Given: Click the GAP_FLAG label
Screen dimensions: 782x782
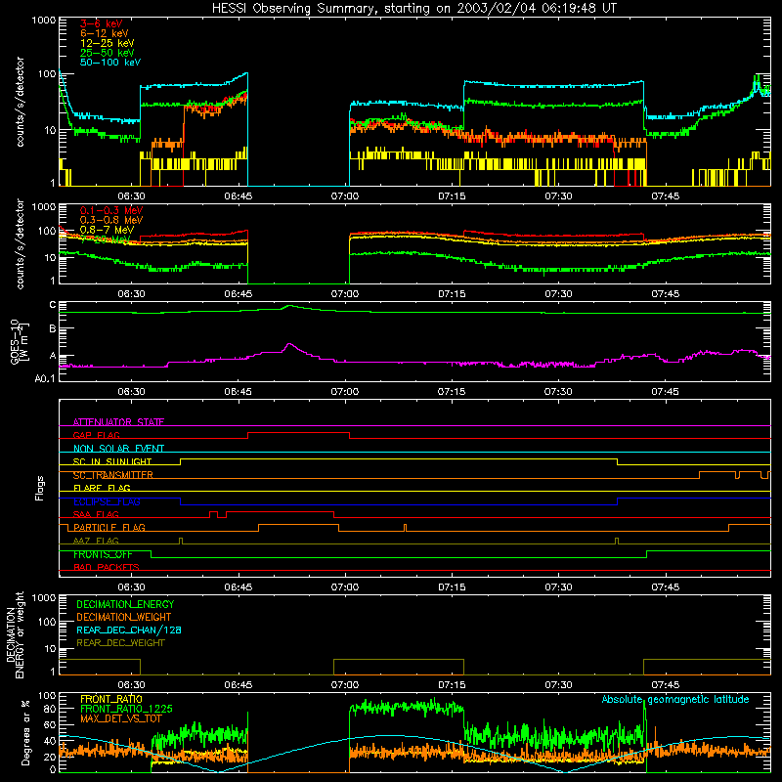Looking at the screenshot, I should (96, 435).
